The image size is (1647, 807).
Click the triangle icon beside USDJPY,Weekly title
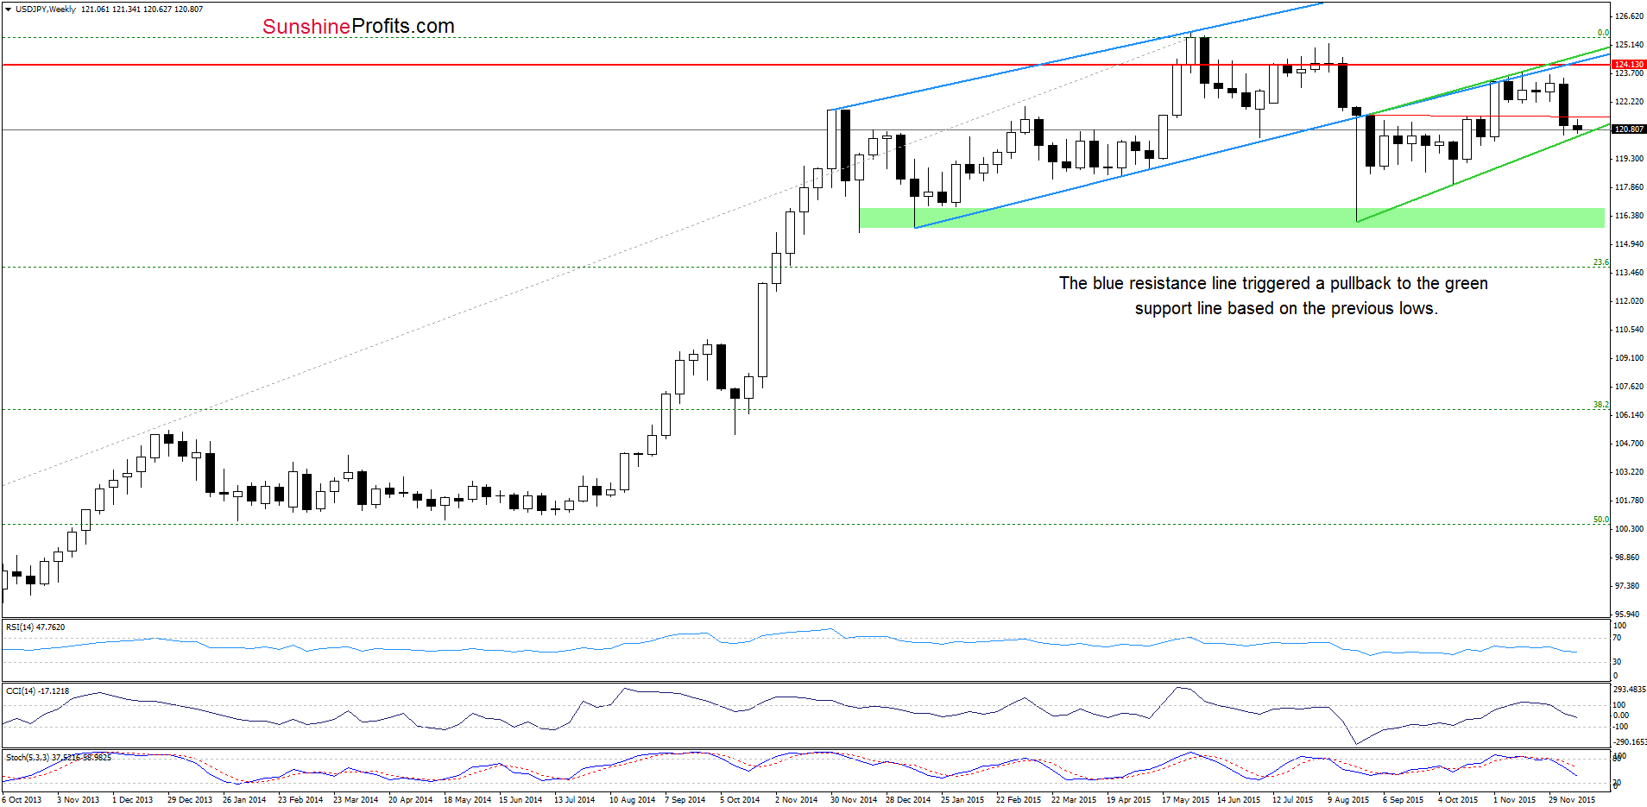point(8,9)
